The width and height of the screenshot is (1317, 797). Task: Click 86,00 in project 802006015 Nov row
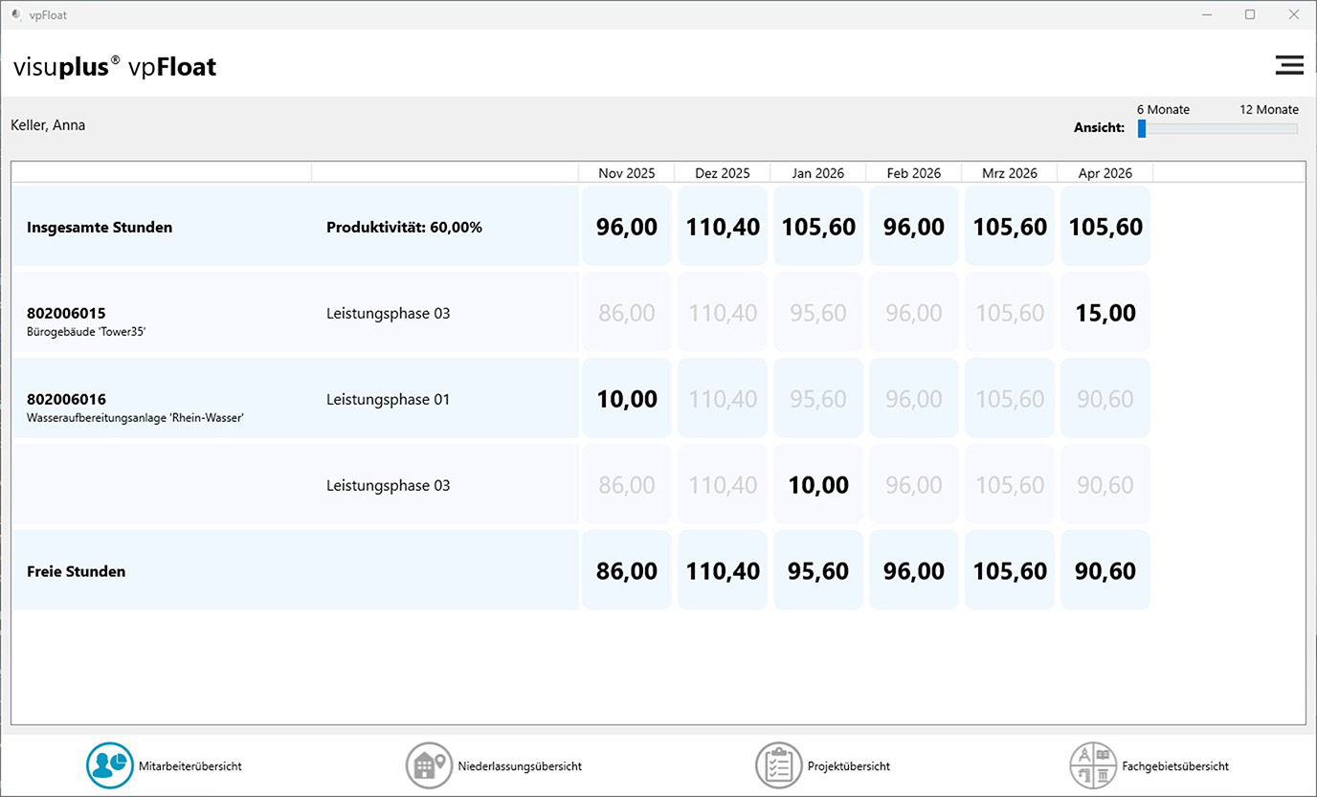pos(627,313)
